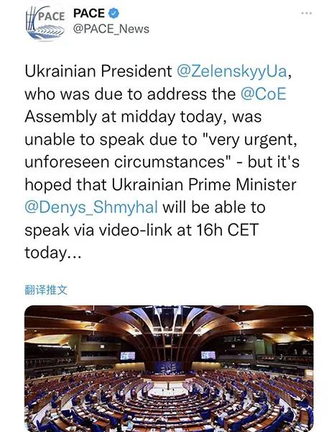Open the @CoE mention
Image resolution: width=329 pixels, height=432 pixels.
264,94
